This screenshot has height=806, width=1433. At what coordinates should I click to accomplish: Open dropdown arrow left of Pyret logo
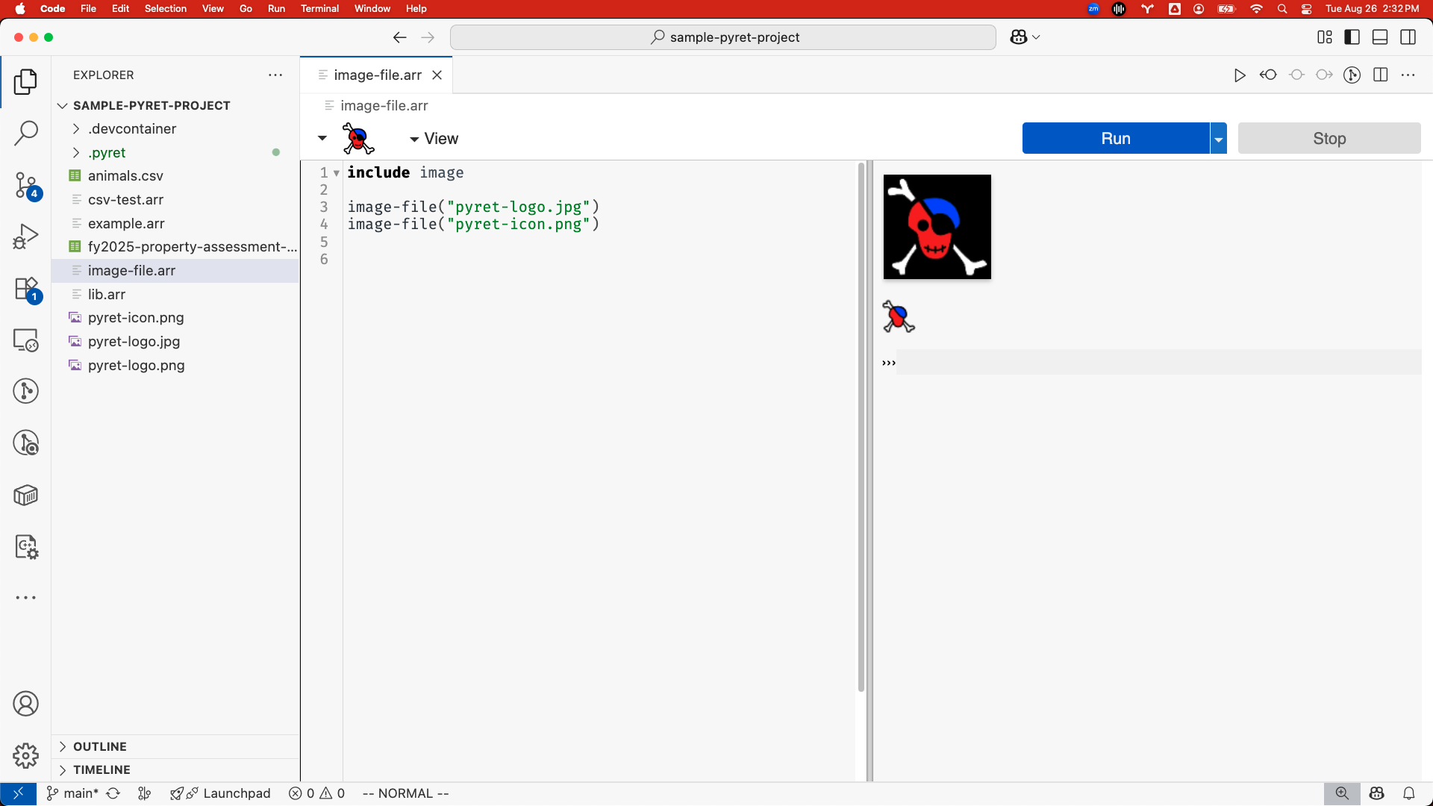pyautogui.click(x=322, y=138)
